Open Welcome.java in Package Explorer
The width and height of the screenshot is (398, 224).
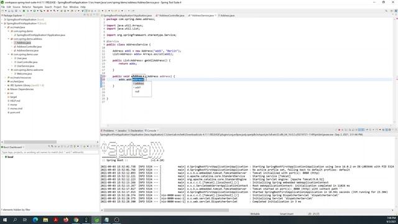(x=24, y=73)
